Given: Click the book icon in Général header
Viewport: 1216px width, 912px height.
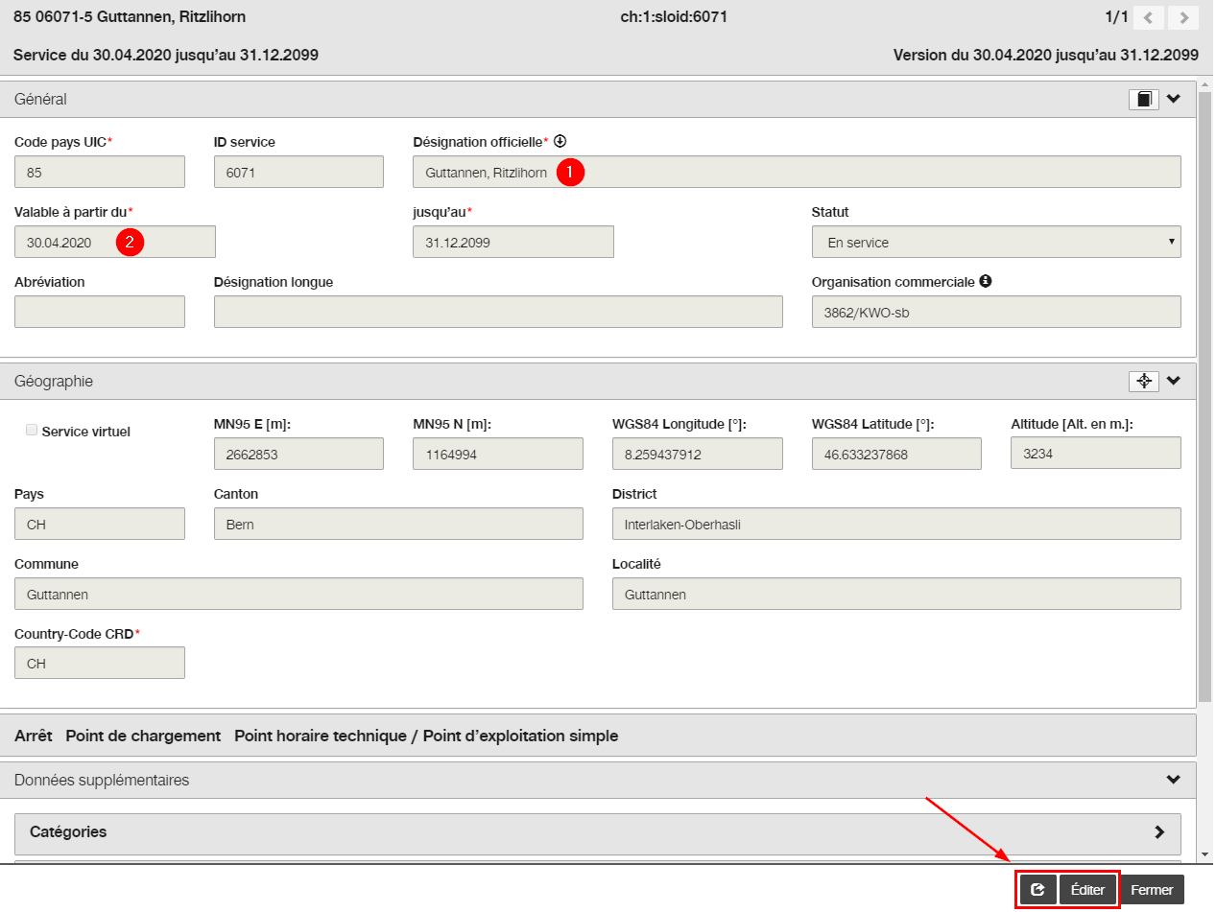Looking at the screenshot, I should pyautogui.click(x=1144, y=100).
